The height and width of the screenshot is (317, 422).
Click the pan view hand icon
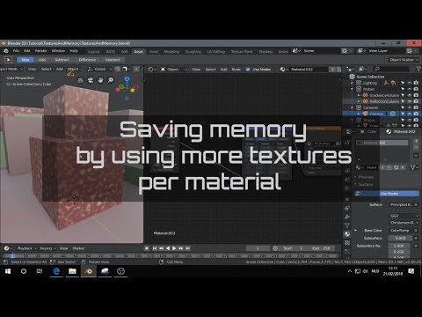(100, 80)
